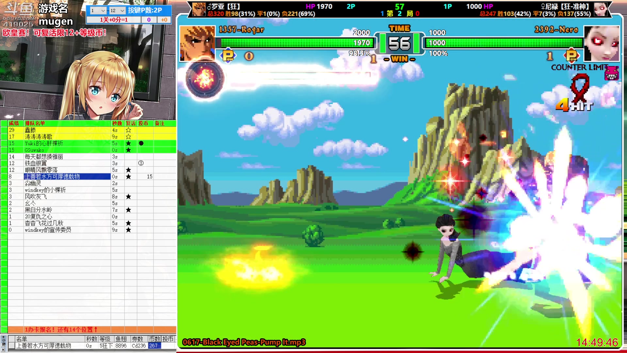Click the orange 1办卡报名 signup banner
This screenshot has width=627, height=353.
(x=92, y=329)
